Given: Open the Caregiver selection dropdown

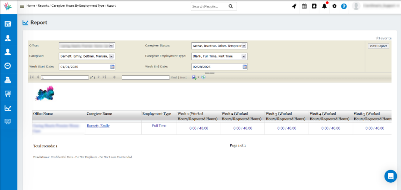Looking at the screenshot, I should (112, 56).
